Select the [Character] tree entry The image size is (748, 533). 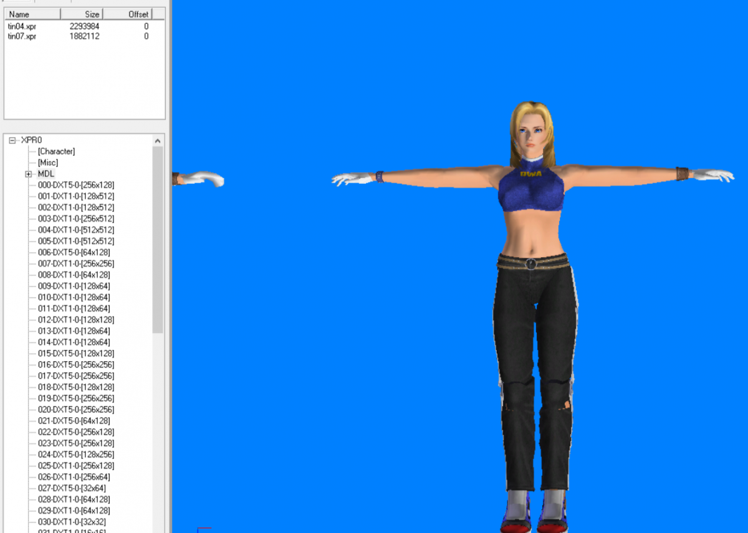pos(56,151)
